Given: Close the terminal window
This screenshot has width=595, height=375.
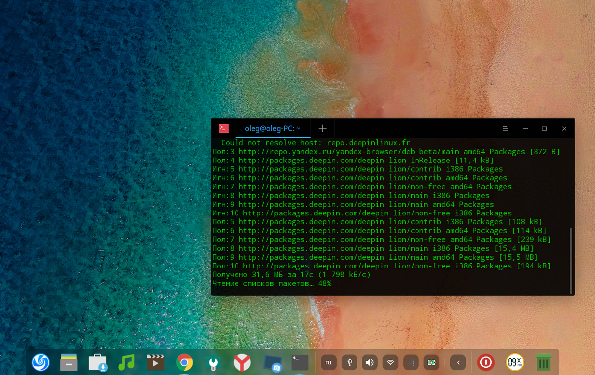Looking at the screenshot, I should click(x=564, y=128).
